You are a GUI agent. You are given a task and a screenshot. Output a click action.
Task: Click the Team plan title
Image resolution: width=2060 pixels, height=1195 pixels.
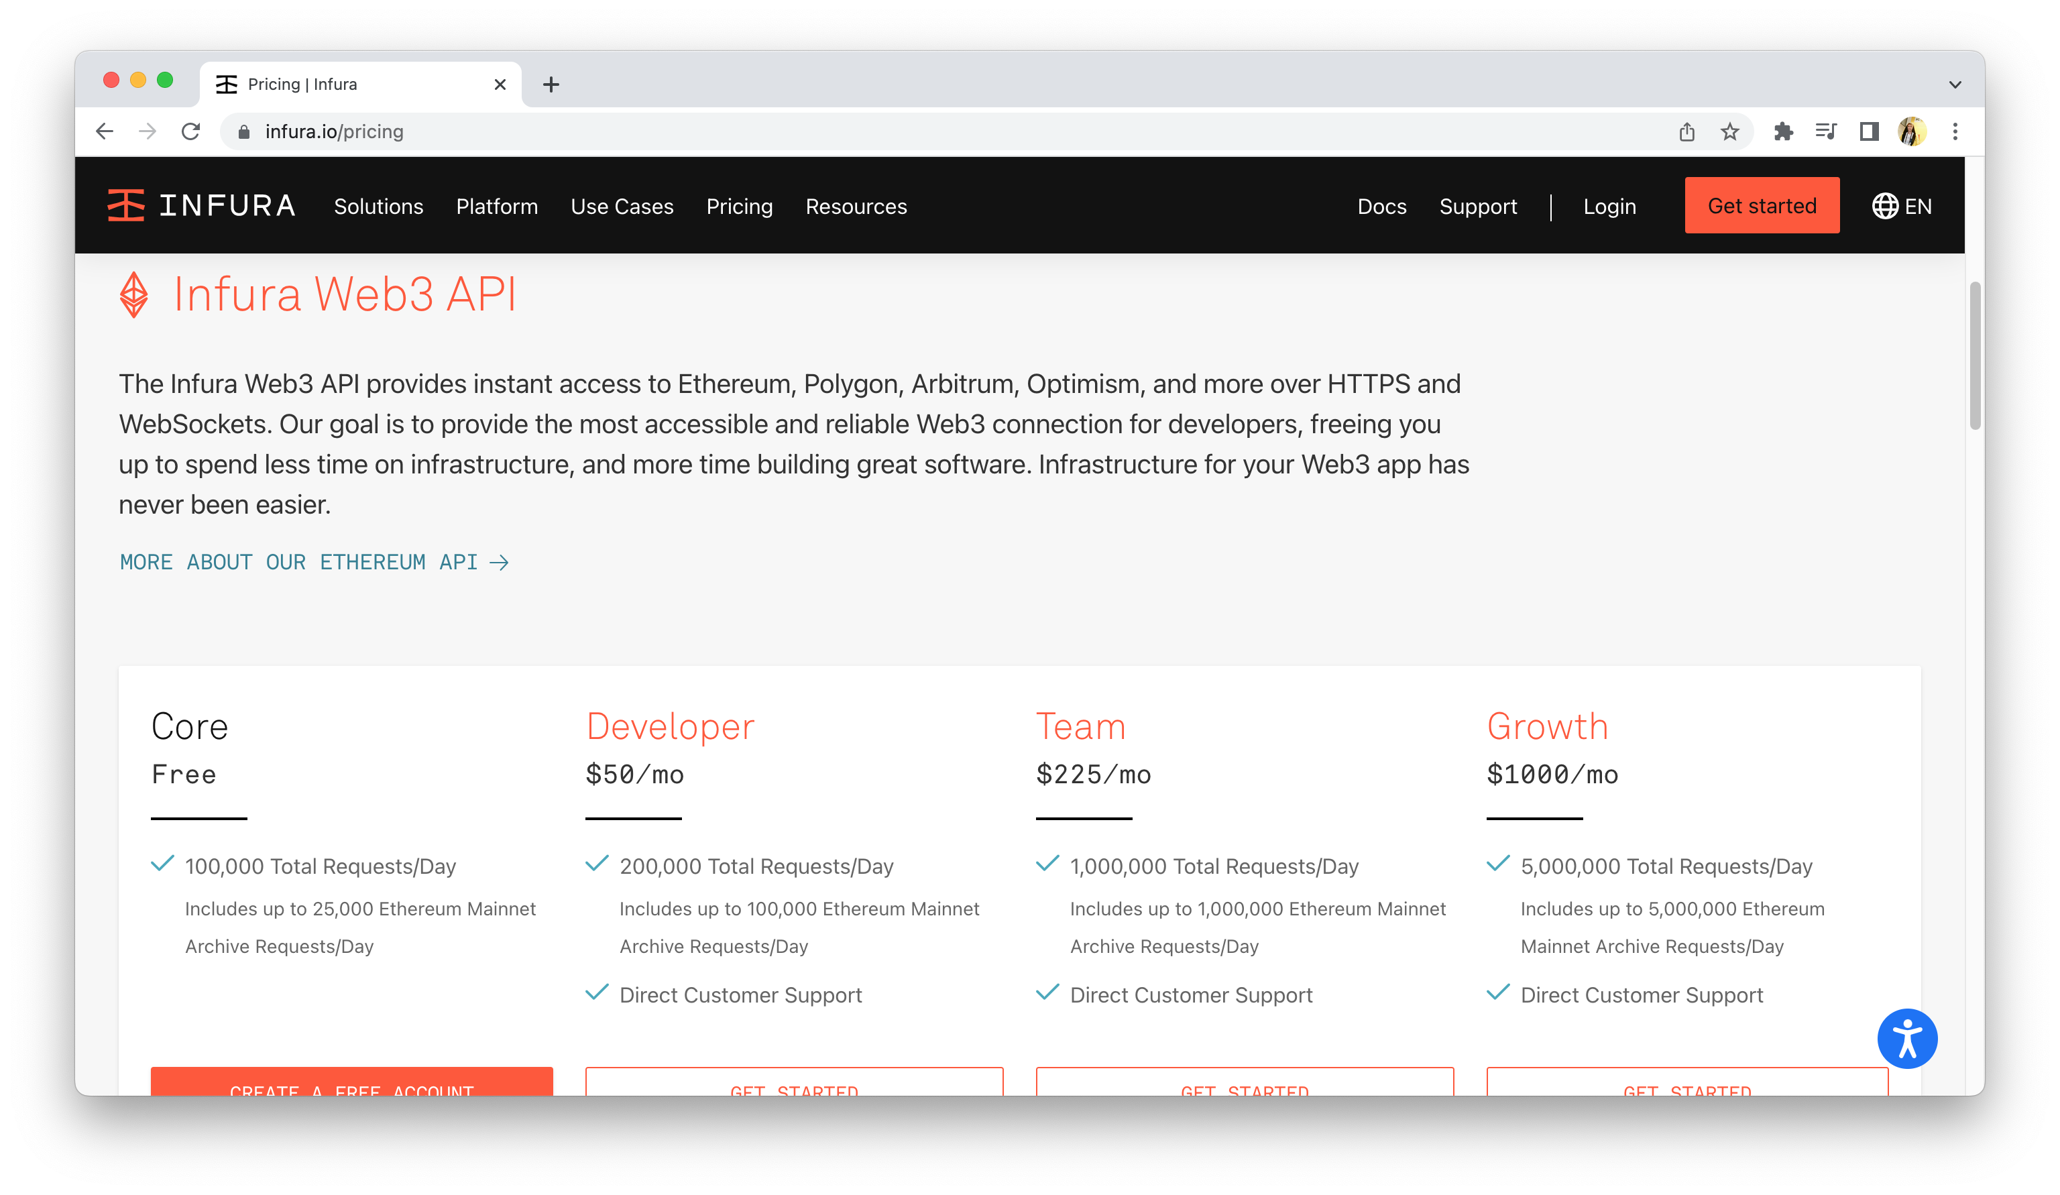tap(1081, 727)
